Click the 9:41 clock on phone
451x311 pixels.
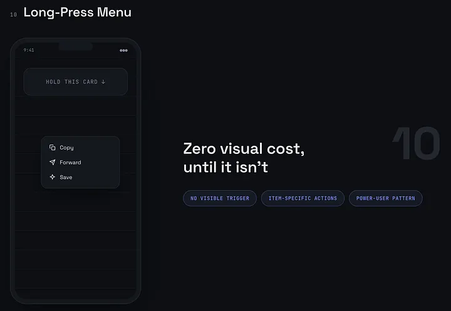tap(29, 50)
